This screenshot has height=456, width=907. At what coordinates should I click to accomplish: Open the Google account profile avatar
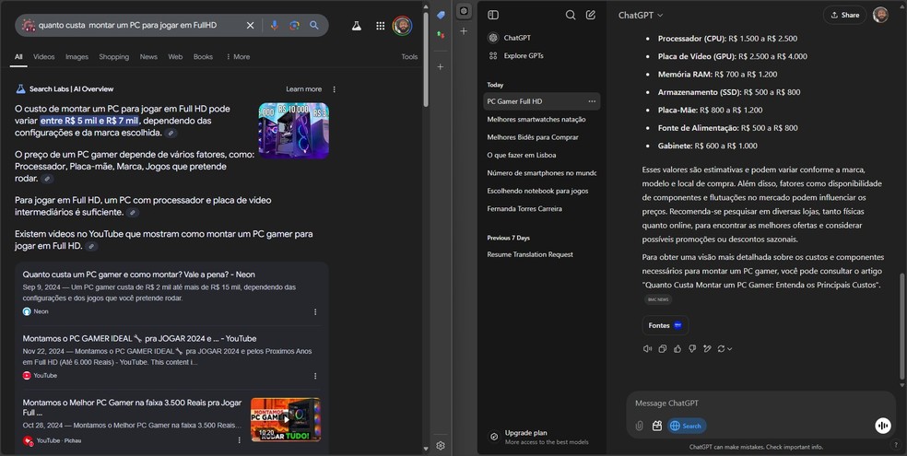tap(402, 26)
